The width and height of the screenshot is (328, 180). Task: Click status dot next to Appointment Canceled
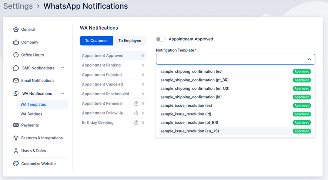[143, 85]
